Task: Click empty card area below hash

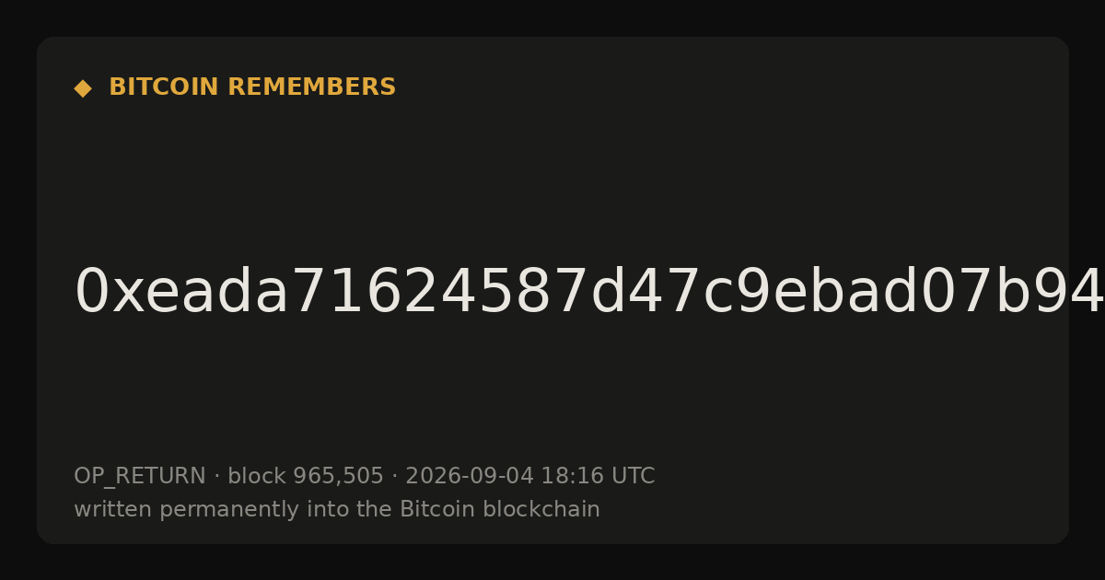Action: (x=552, y=387)
